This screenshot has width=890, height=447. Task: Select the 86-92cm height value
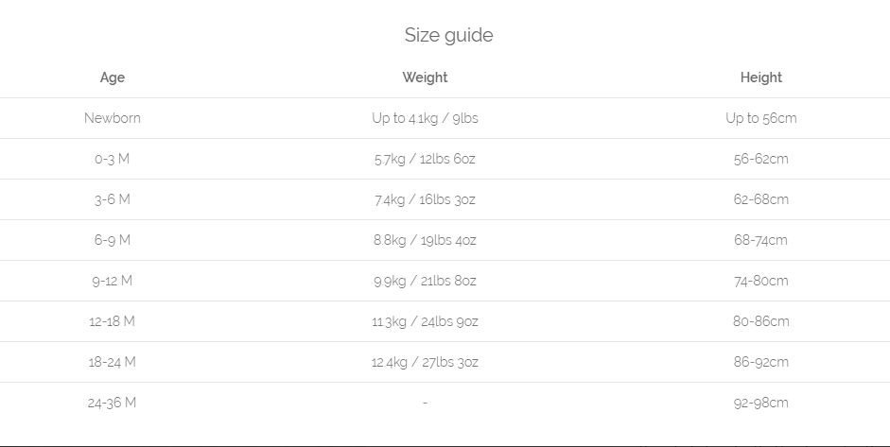pyautogui.click(x=760, y=362)
